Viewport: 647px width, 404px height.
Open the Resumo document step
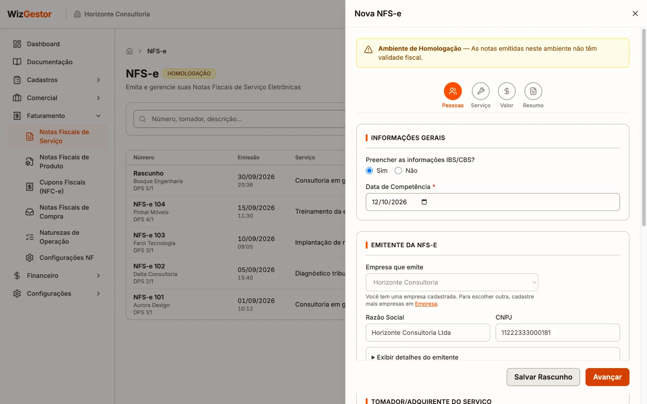533,91
